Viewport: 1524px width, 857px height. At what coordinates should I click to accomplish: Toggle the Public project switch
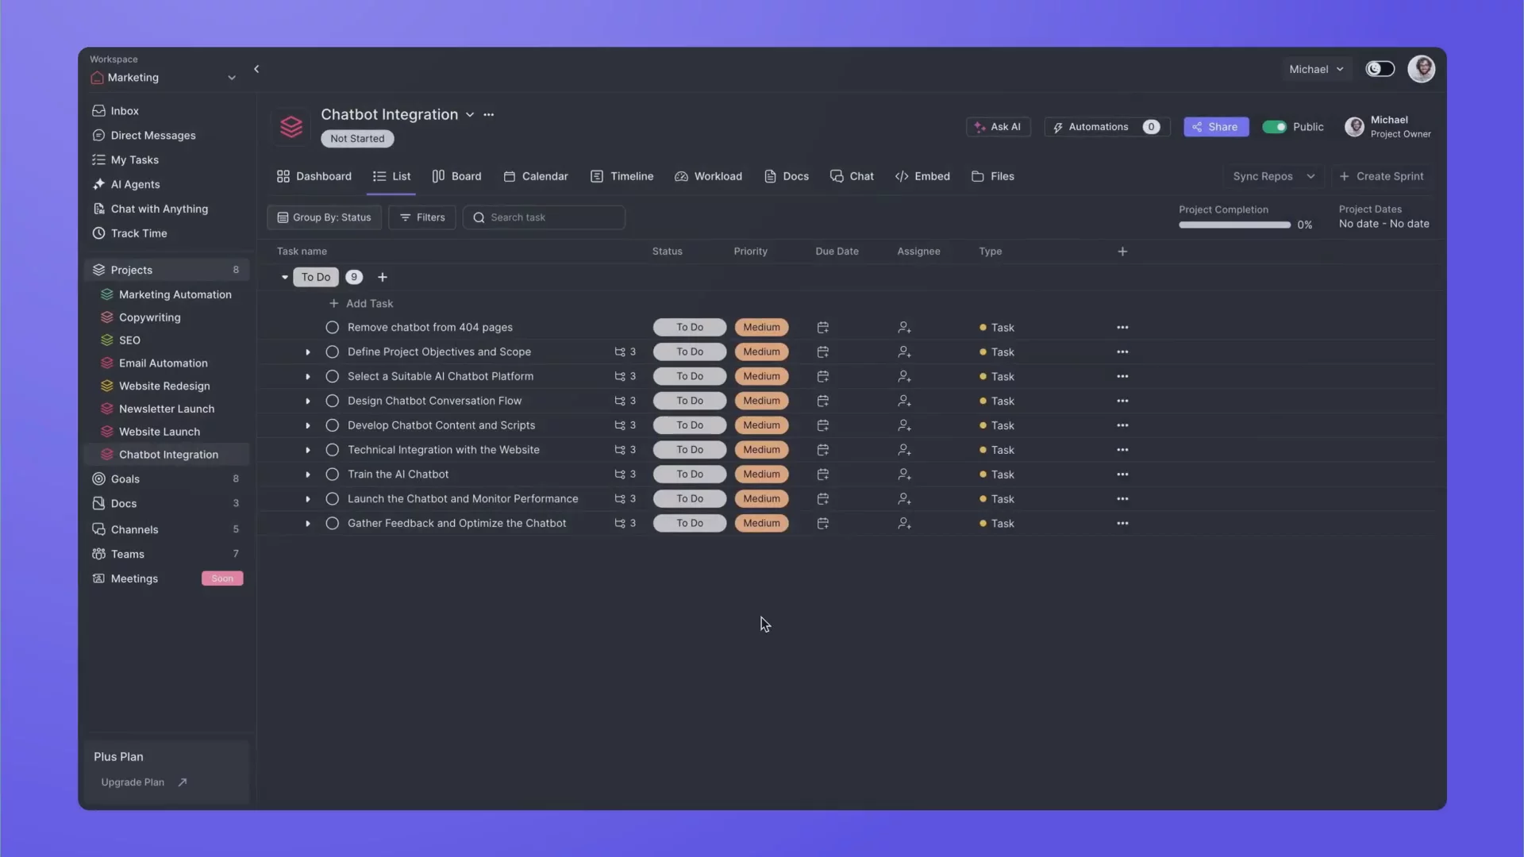coord(1274,127)
